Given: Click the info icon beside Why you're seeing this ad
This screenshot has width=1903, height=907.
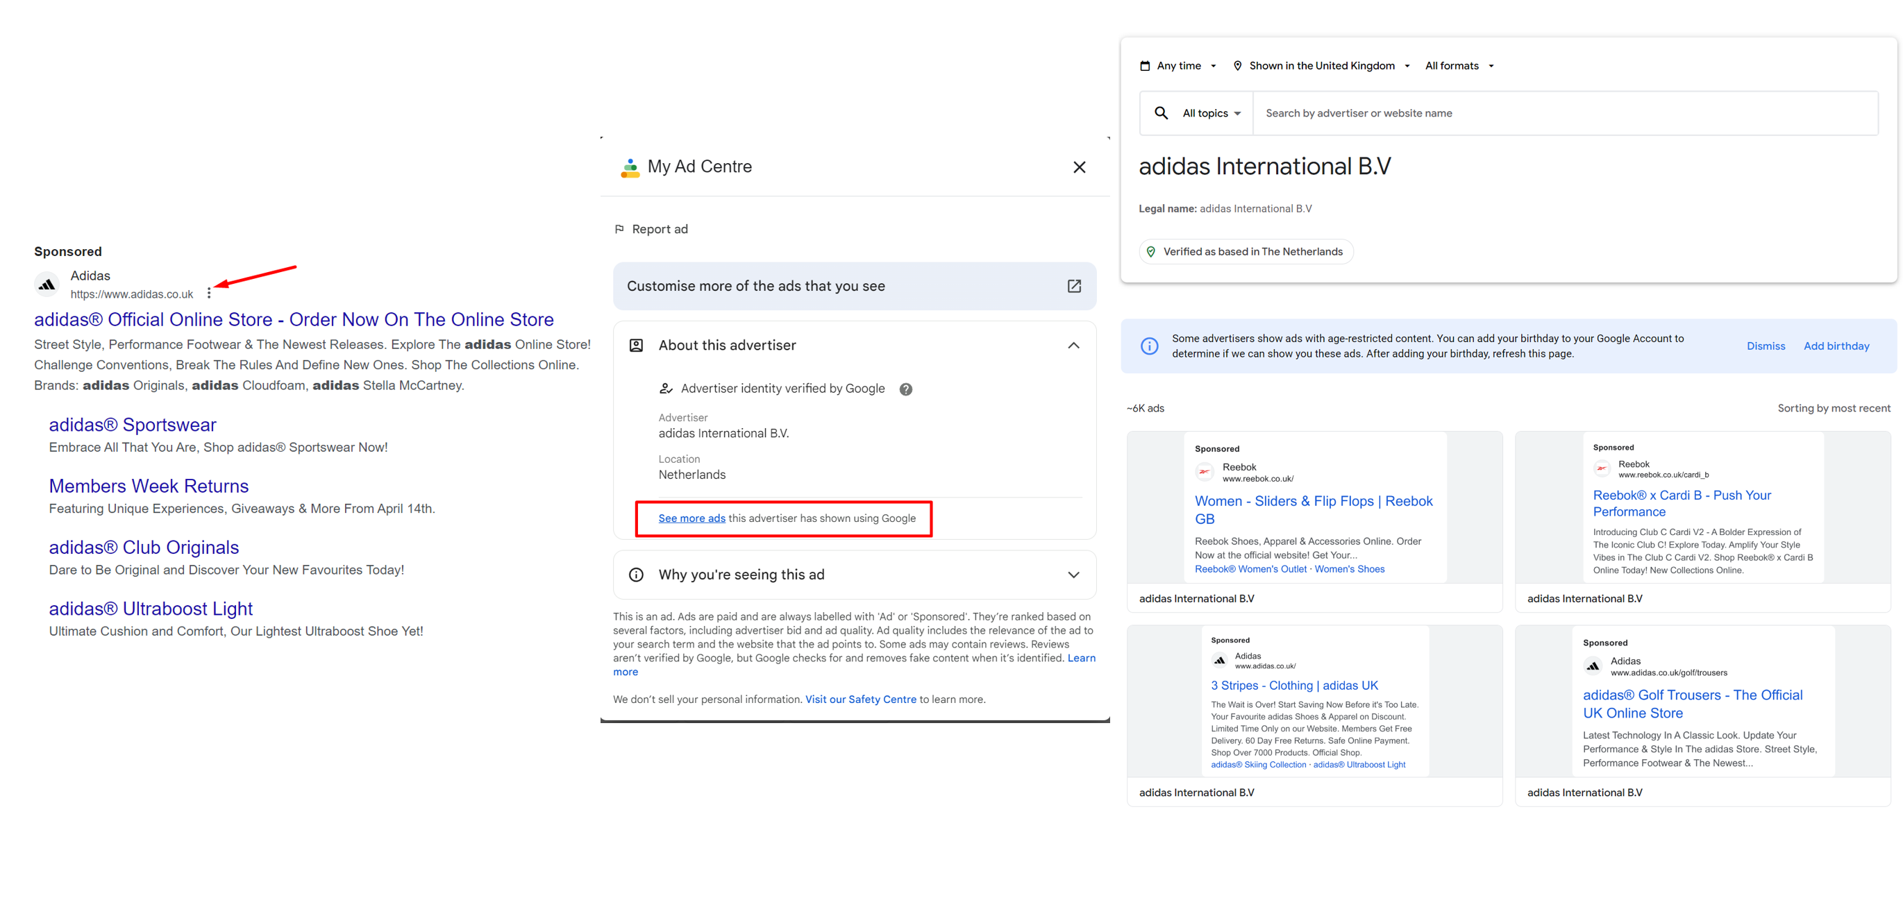Looking at the screenshot, I should coord(636,575).
